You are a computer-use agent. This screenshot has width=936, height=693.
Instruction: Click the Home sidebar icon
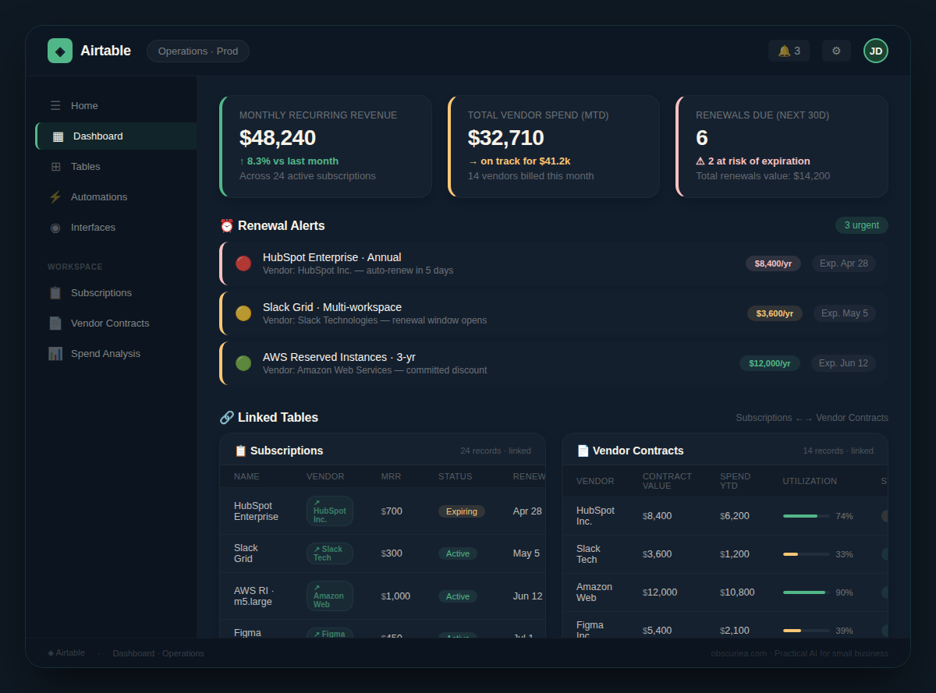click(55, 105)
